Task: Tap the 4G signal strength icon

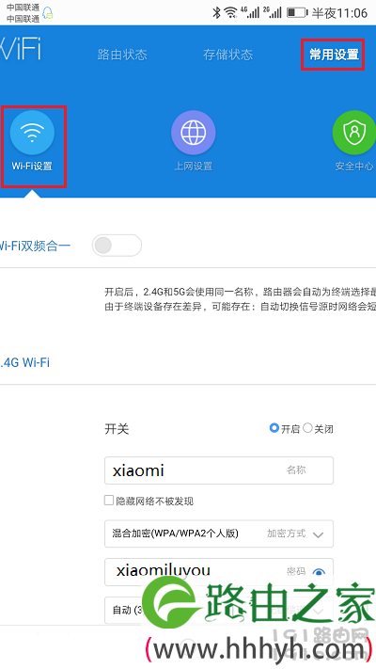Action: (250, 12)
